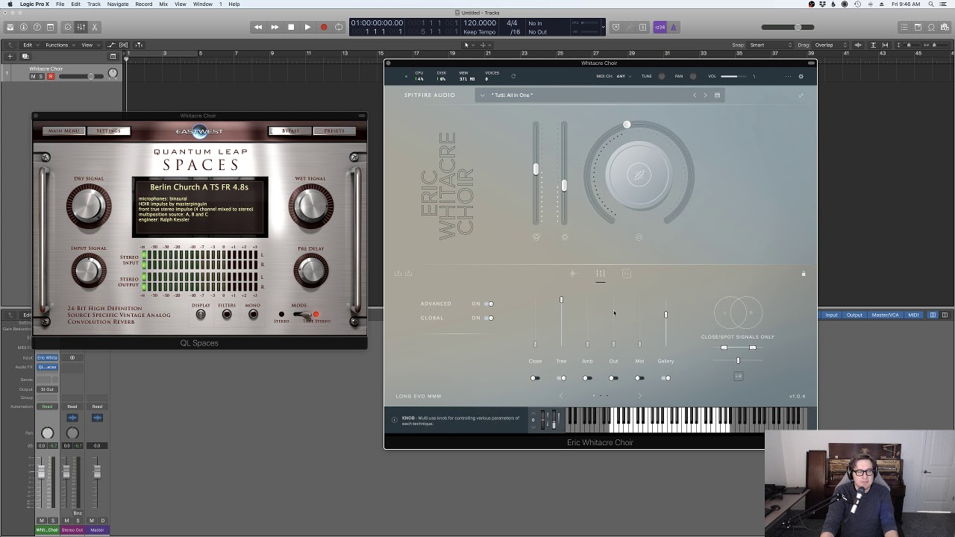This screenshot has height=537, width=955.
Task: Open the Mix menu
Action: tap(163, 4)
